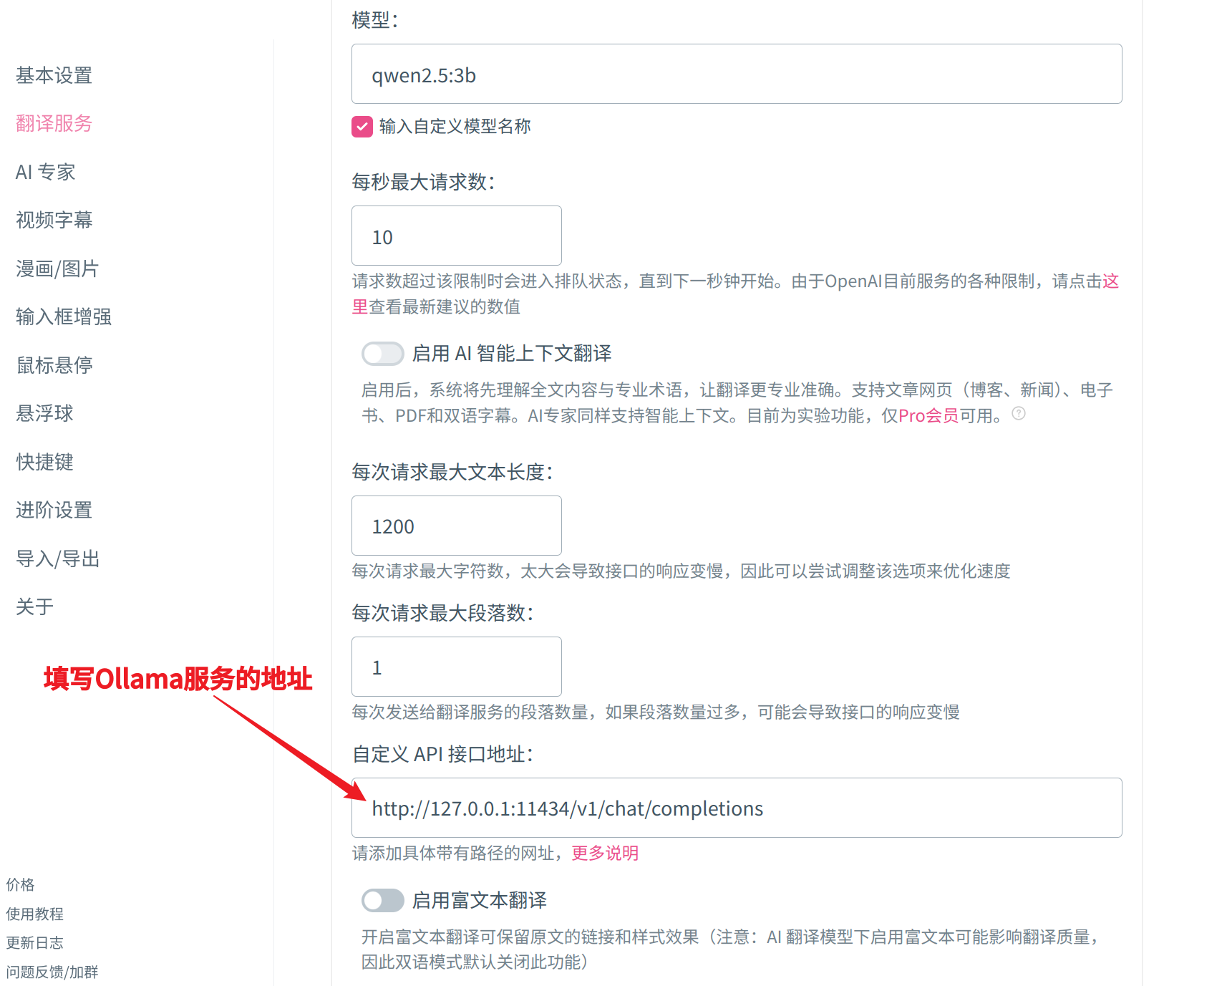Click the 自定义 API 接口地址 input
Screen dimensions: 1227x986
pyautogui.click(x=737, y=808)
